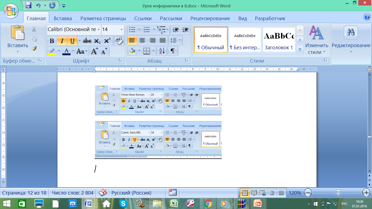Decrease font size with small A

click(x=104, y=51)
